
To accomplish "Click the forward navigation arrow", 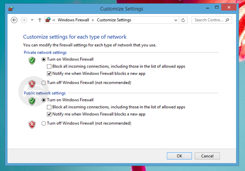I will pos(24,20).
